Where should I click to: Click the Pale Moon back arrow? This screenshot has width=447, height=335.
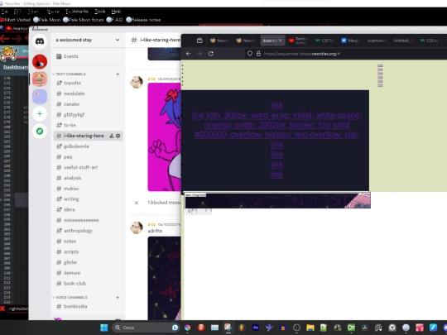click(4, 38)
